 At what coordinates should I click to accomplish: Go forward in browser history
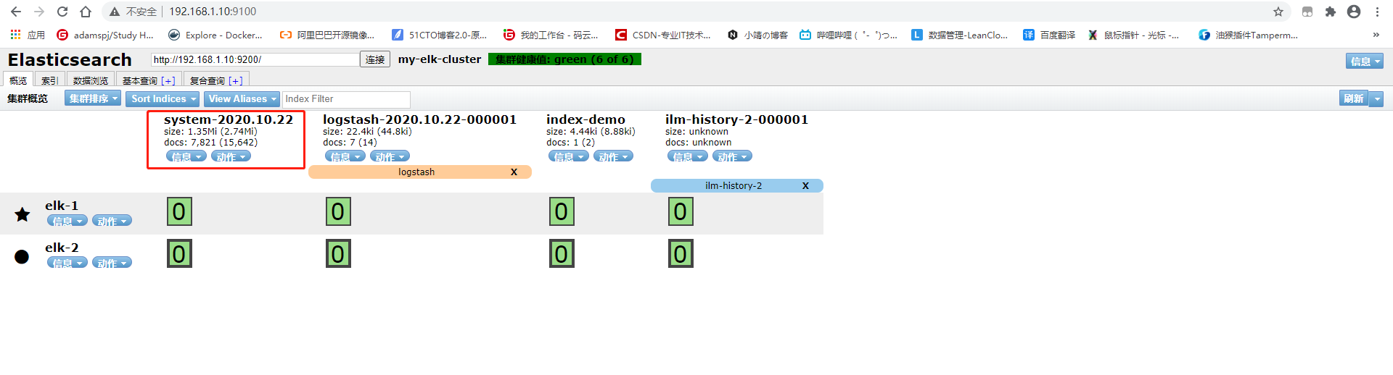39,12
